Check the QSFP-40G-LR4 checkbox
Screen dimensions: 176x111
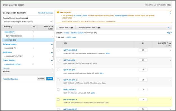[x=58, y=60]
